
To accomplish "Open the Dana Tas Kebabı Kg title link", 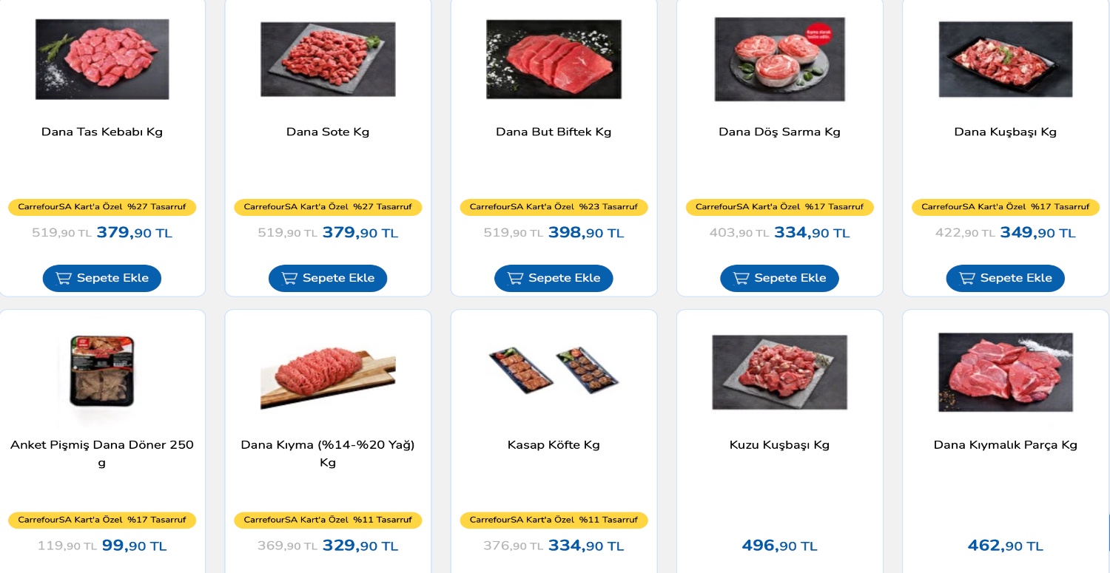I will coord(102,132).
